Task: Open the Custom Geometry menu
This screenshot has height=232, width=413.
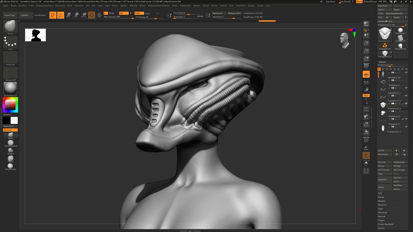Action: point(44,6)
